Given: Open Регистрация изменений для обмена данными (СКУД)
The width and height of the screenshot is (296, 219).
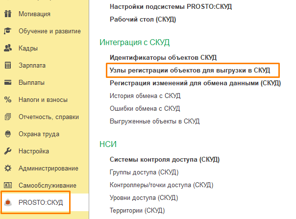Looking at the screenshot, I should [x=196, y=83].
